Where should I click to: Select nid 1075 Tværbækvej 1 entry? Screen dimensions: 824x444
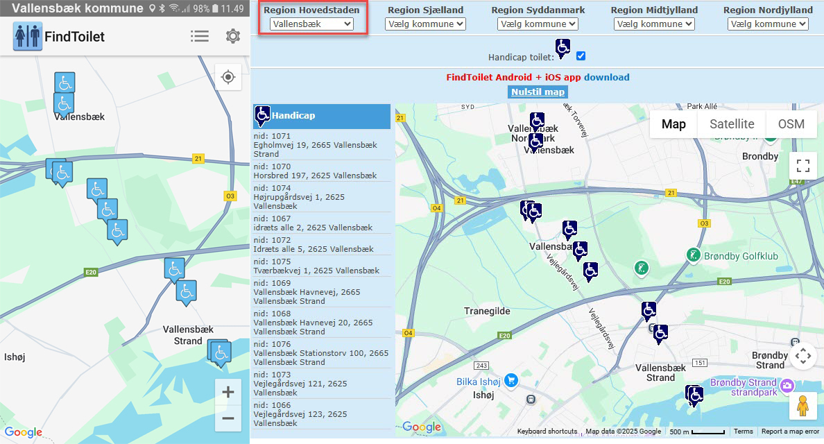pos(322,266)
